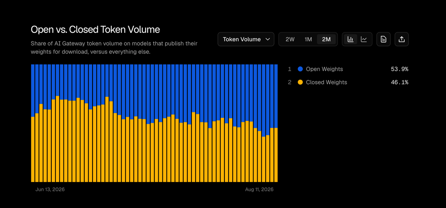This screenshot has width=446, height=208.
Task: Click the yellow Closed Weights legend dot
Action: click(300, 82)
